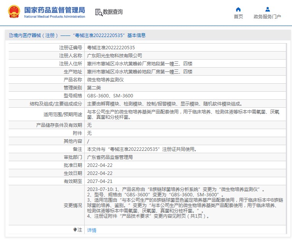Click National Medical Products Administration subtitle
The image size is (292, 241).
[x=55, y=16]
